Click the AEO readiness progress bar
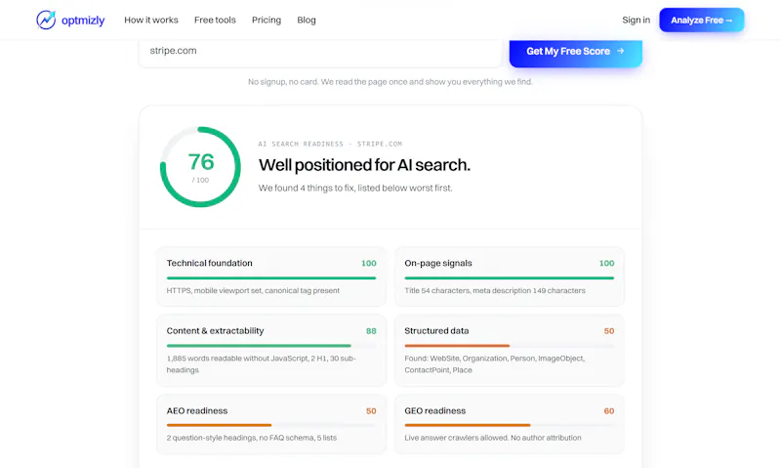 click(271, 425)
